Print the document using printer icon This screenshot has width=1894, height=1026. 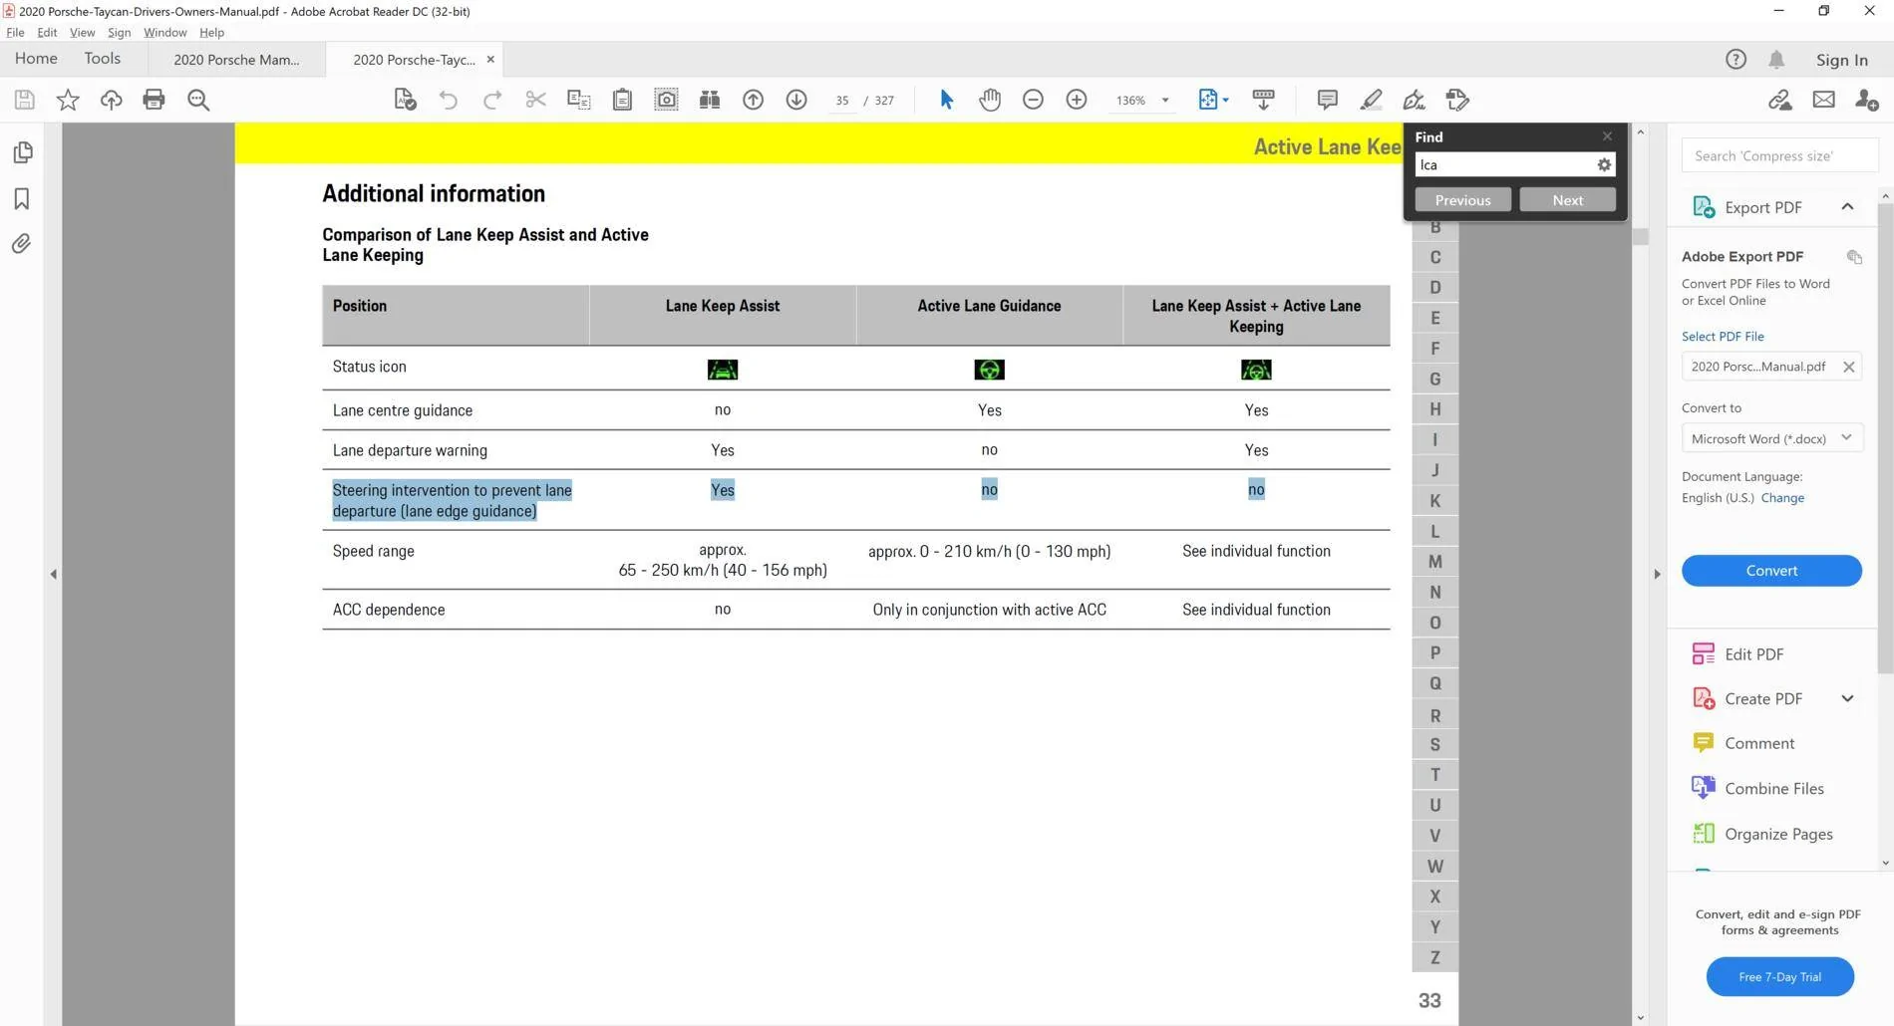click(154, 100)
